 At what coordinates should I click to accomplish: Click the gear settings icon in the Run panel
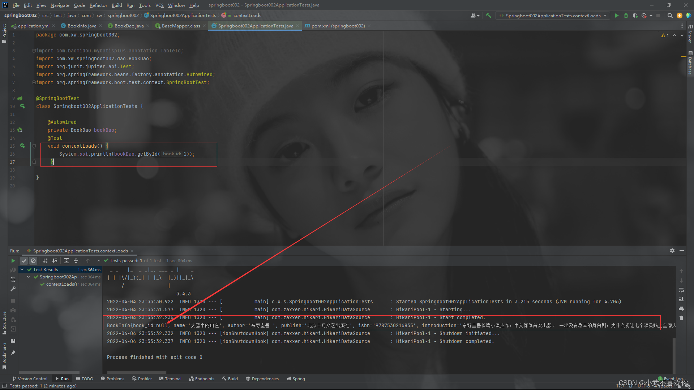pyautogui.click(x=672, y=250)
